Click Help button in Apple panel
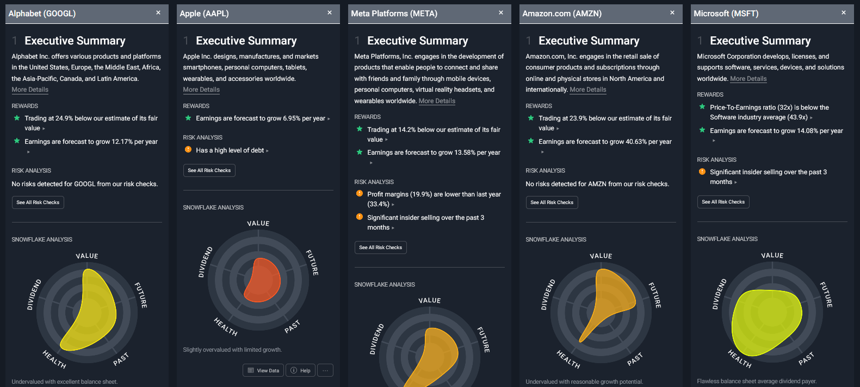Image resolution: width=860 pixels, height=387 pixels. click(300, 370)
